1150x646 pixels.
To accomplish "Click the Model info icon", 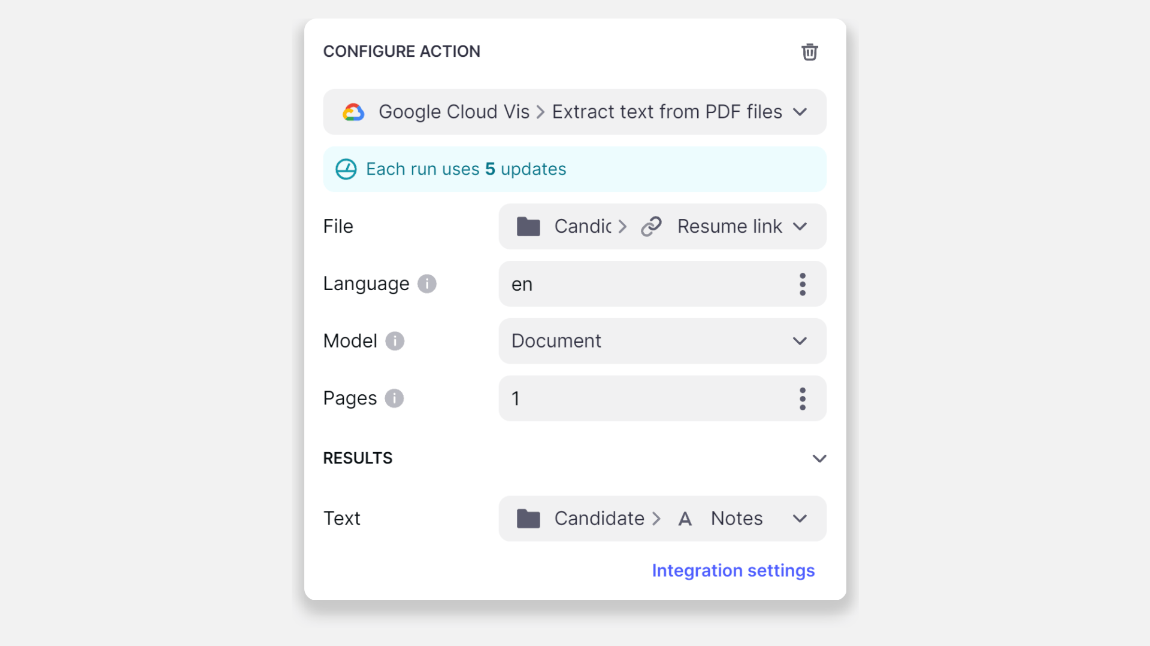I will (395, 341).
